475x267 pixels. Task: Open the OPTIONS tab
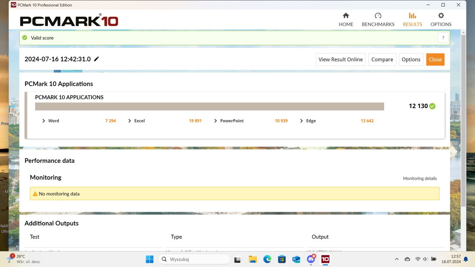pyautogui.click(x=441, y=20)
